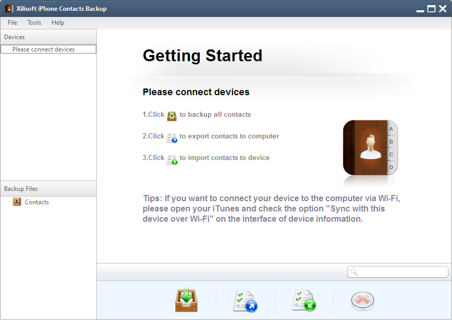Image resolution: width=452 pixels, height=320 pixels.
Task: Click the 'Please connect devices' subheading in main pane
Action: 196,92
